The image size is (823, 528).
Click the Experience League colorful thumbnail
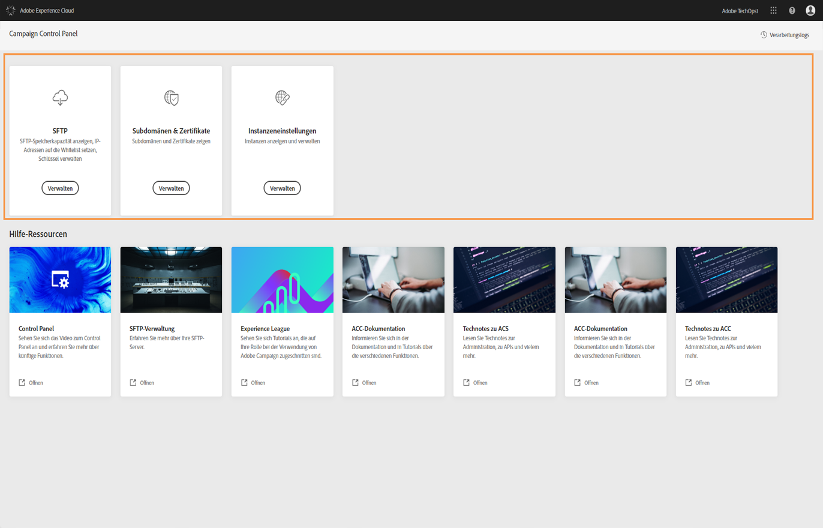(283, 280)
